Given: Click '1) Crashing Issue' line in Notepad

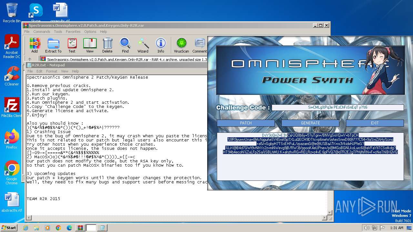Looking at the screenshot, I should (48, 131).
